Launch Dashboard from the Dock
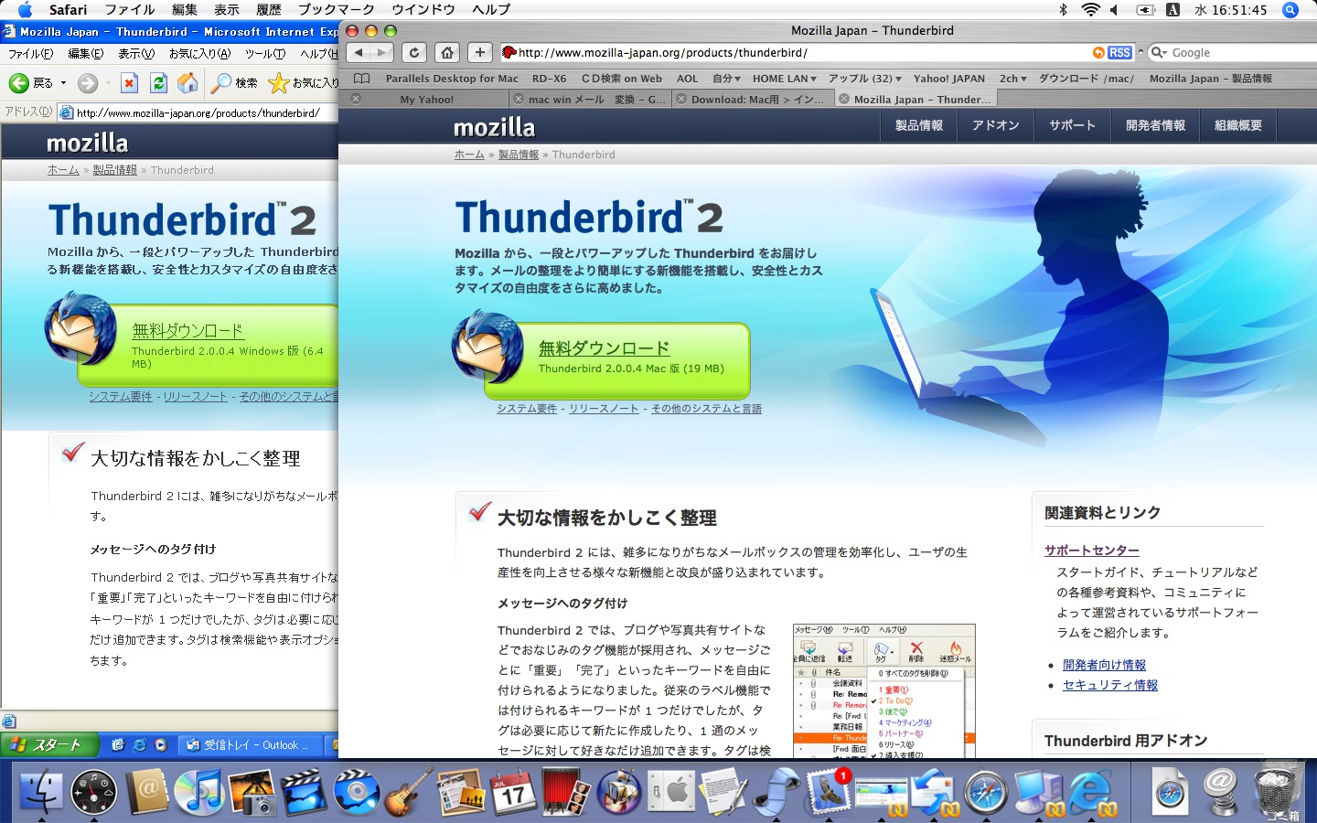 94,792
